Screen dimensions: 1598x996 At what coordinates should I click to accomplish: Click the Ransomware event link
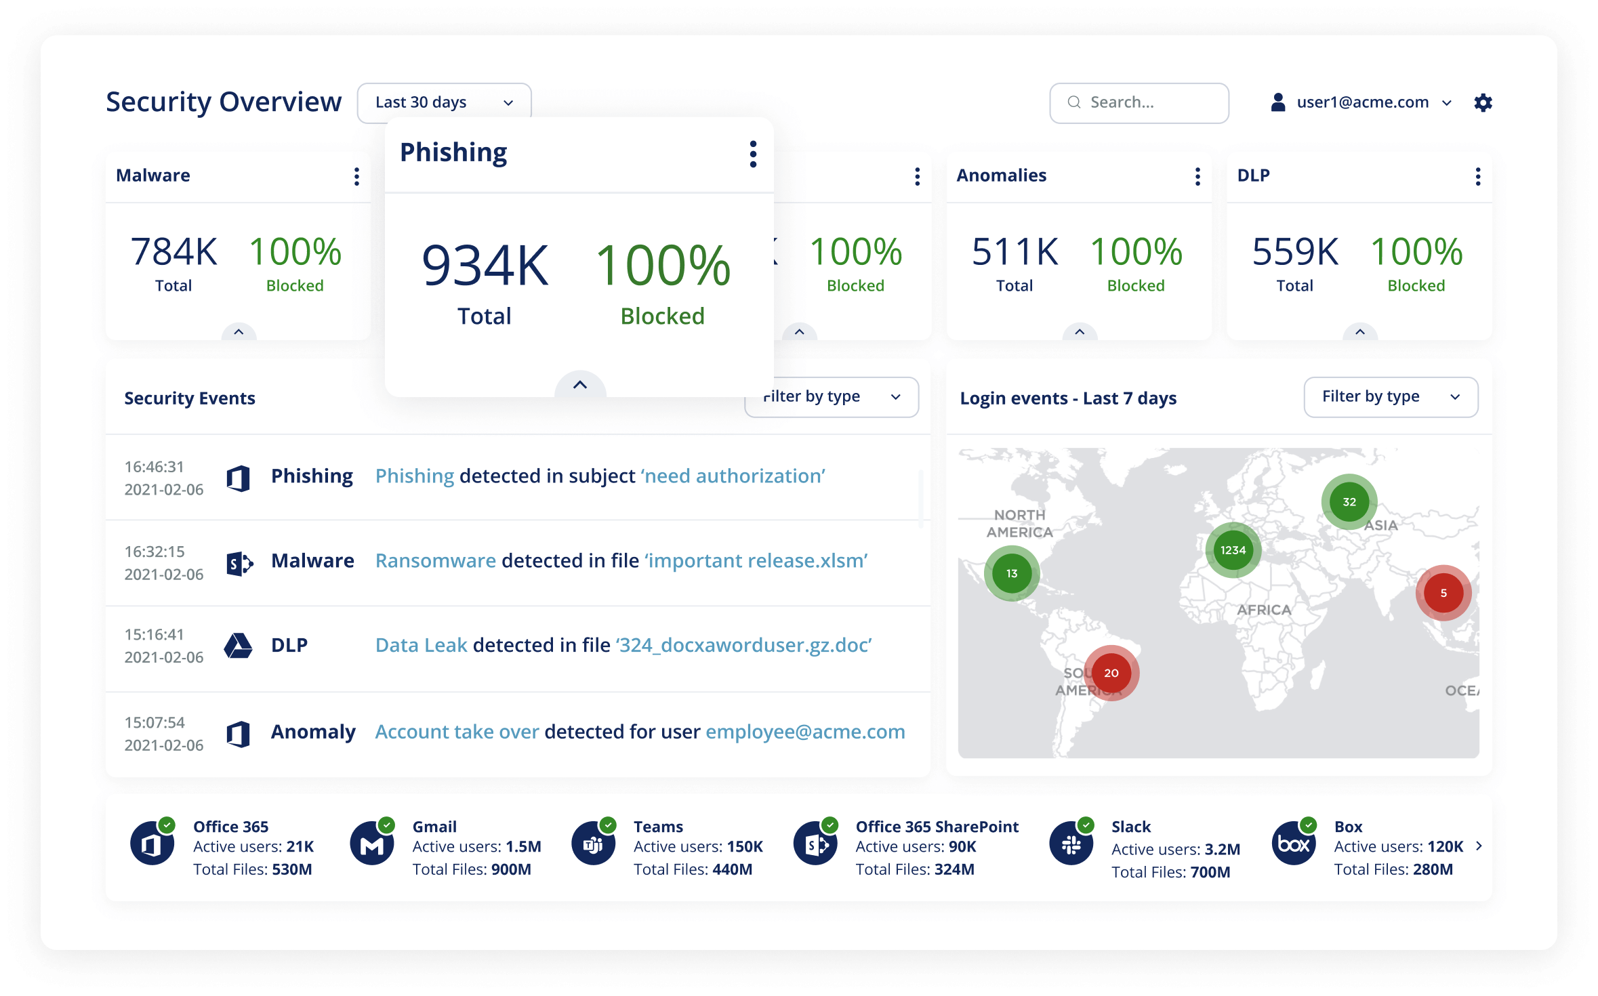point(436,561)
